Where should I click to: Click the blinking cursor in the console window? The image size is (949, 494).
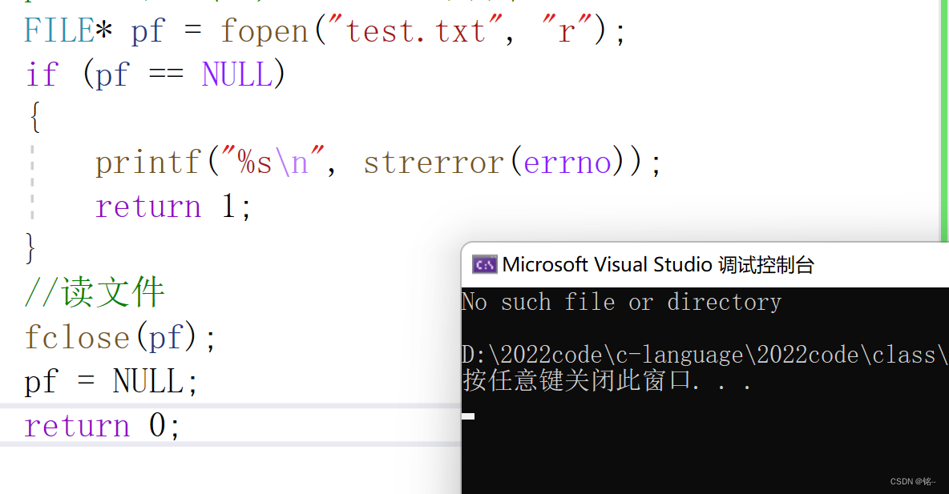(x=468, y=416)
